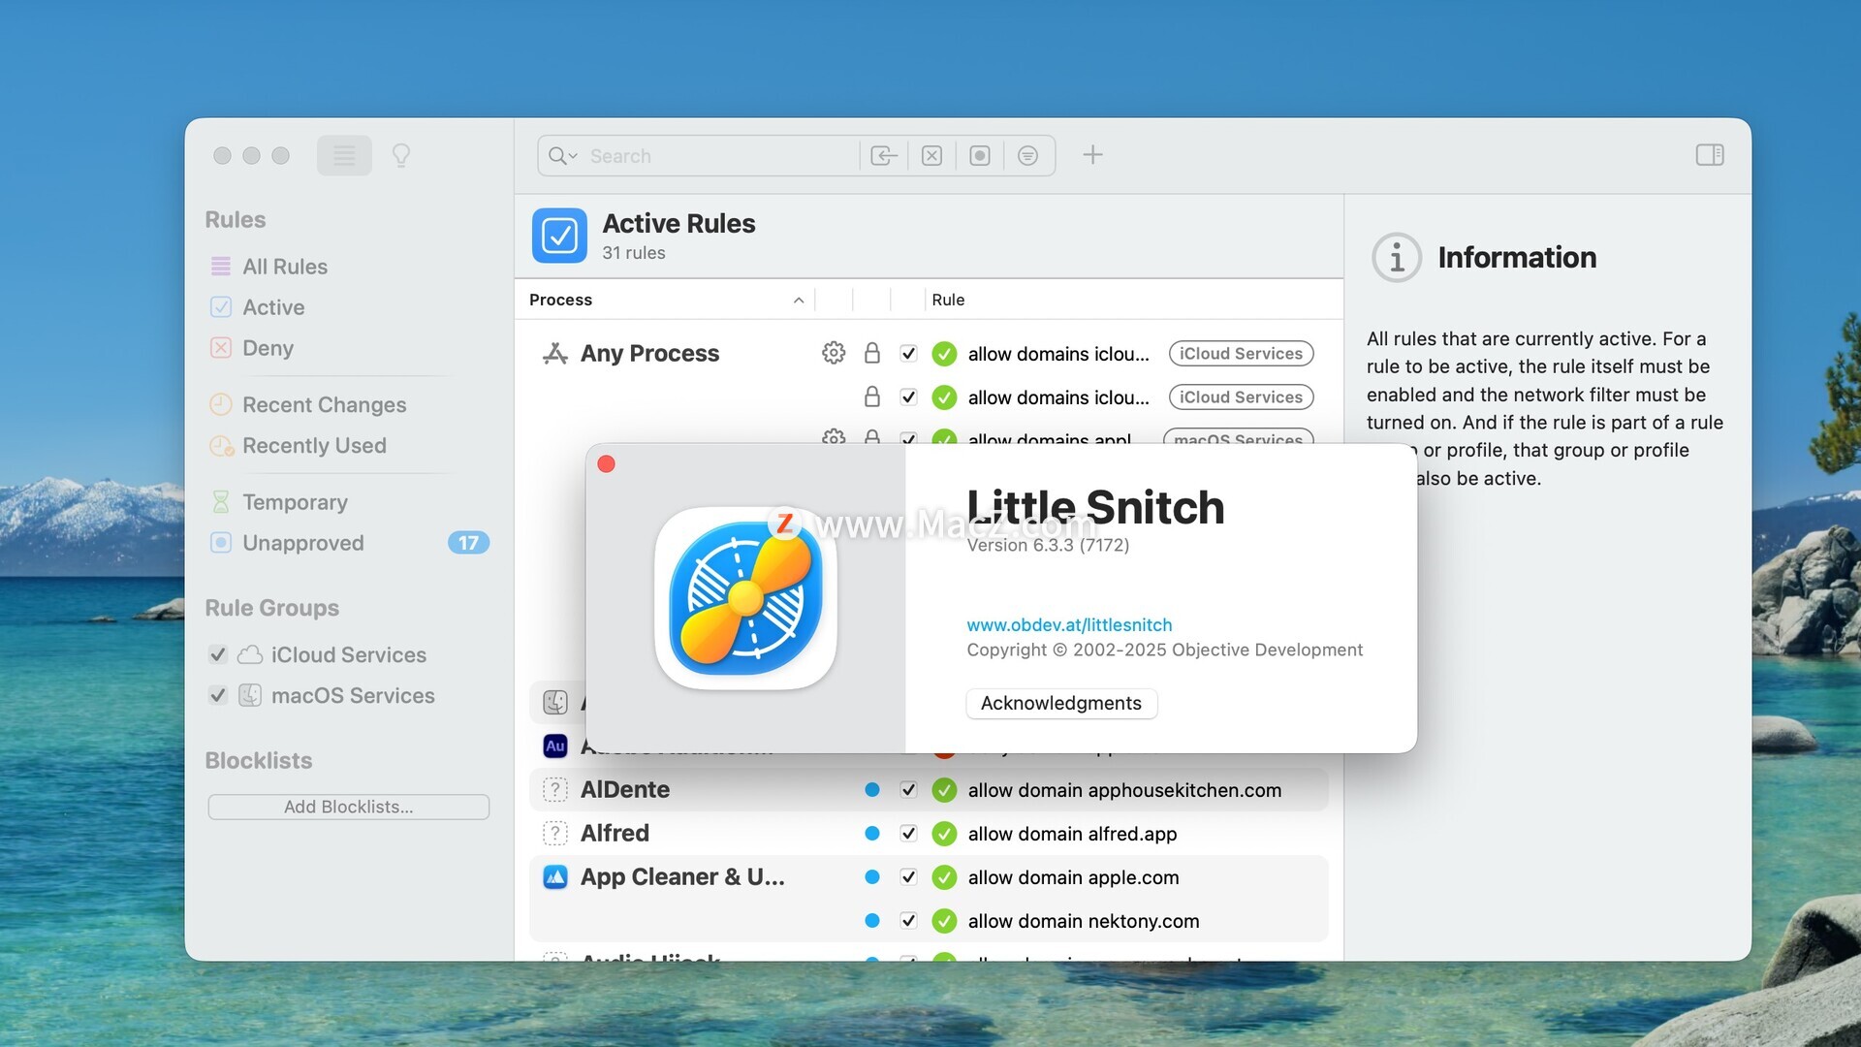Image resolution: width=1861 pixels, height=1047 pixels.
Task: Click the lightbulb suggestions icon
Action: (401, 155)
